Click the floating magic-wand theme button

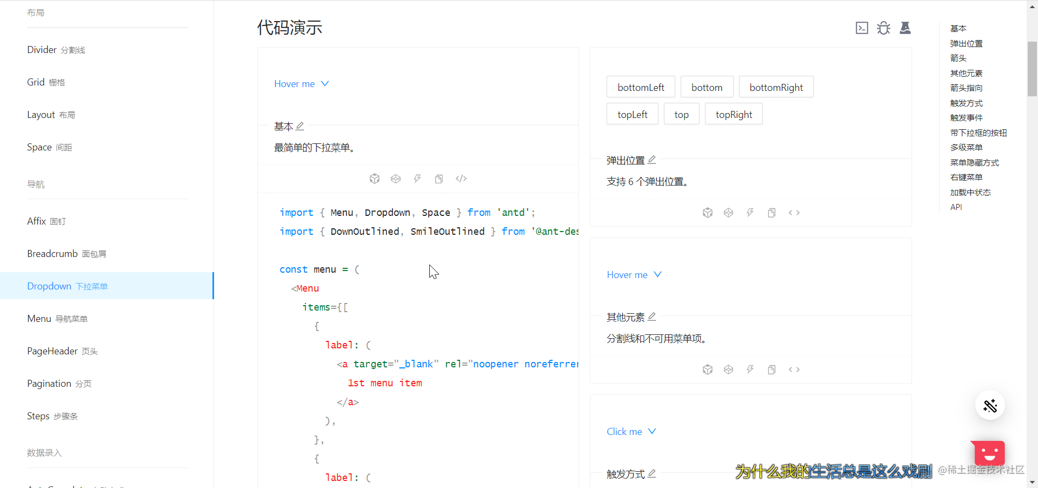point(990,405)
